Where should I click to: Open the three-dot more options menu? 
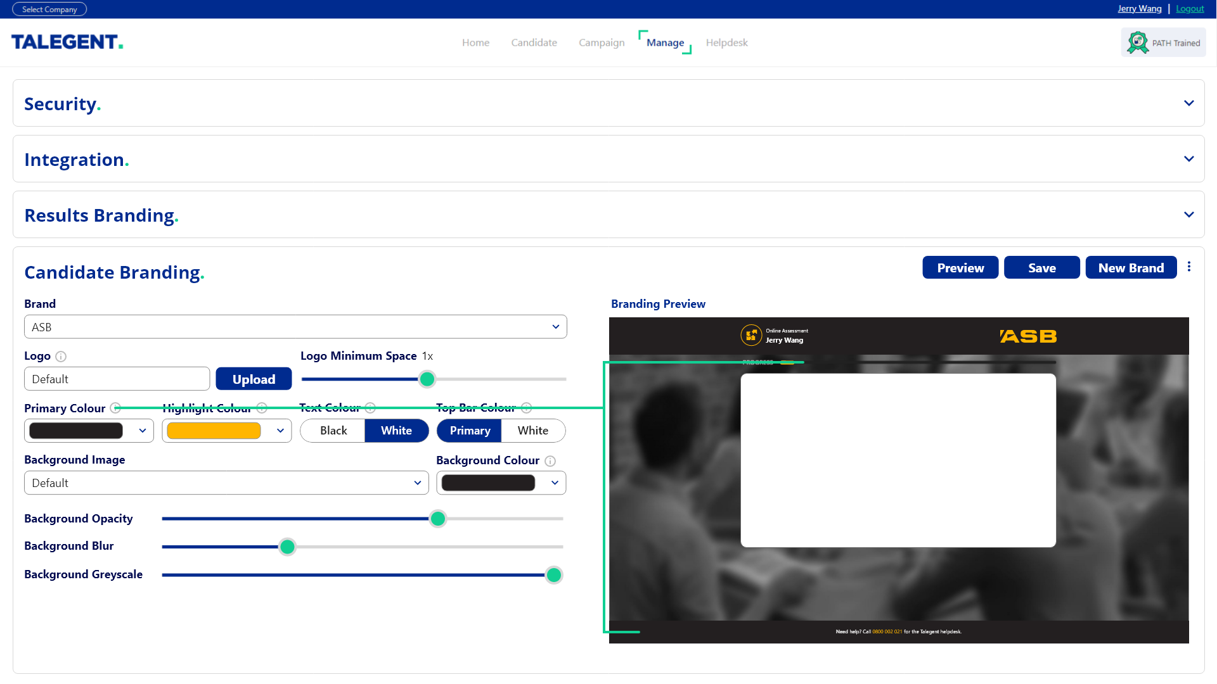[x=1189, y=267]
